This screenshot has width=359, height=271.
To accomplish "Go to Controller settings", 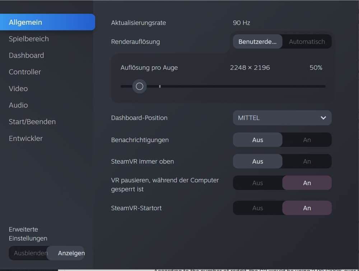I will [x=25, y=72].
